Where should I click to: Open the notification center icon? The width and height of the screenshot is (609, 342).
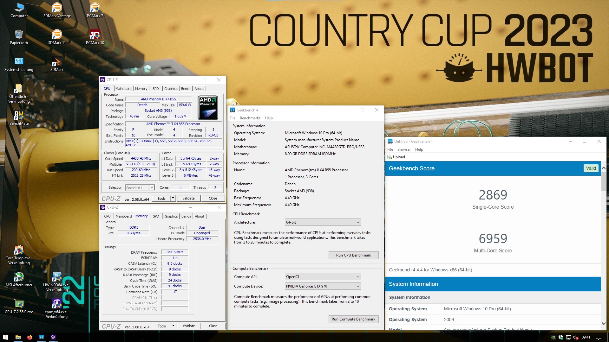point(599,337)
